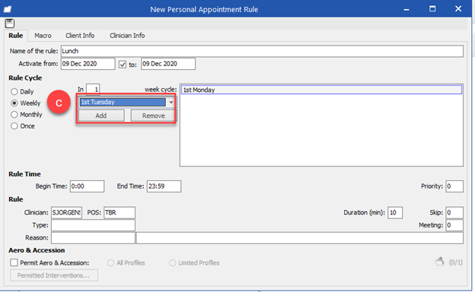Click the long Reason description field
475x292 pixels.
coord(300,238)
